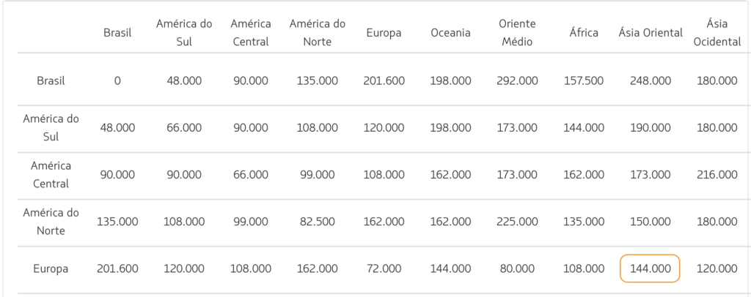Click the 82.500 América do Norte cell

318,222
